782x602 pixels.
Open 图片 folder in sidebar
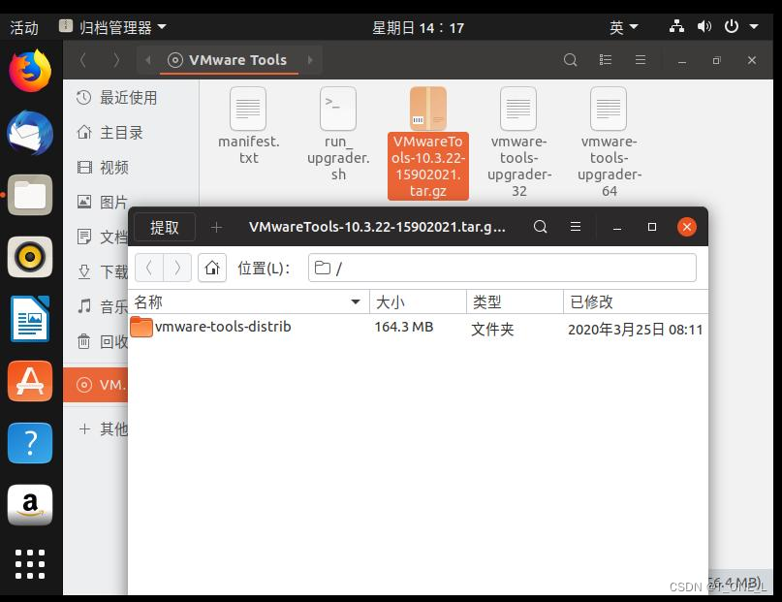pos(100,202)
